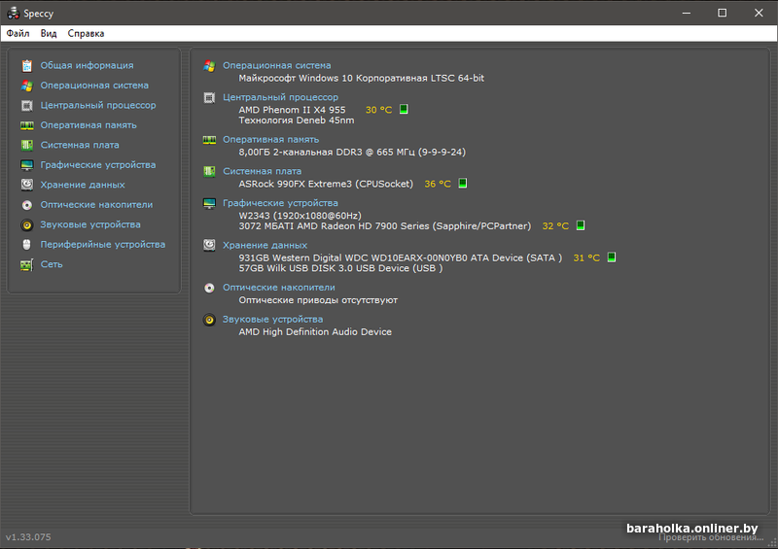Open the Вид menu
The height and width of the screenshot is (549, 778).
click(49, 33)
